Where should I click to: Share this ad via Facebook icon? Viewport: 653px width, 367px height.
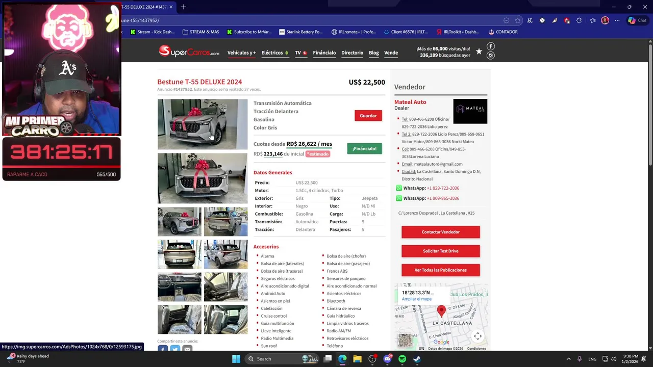(163, 349)
